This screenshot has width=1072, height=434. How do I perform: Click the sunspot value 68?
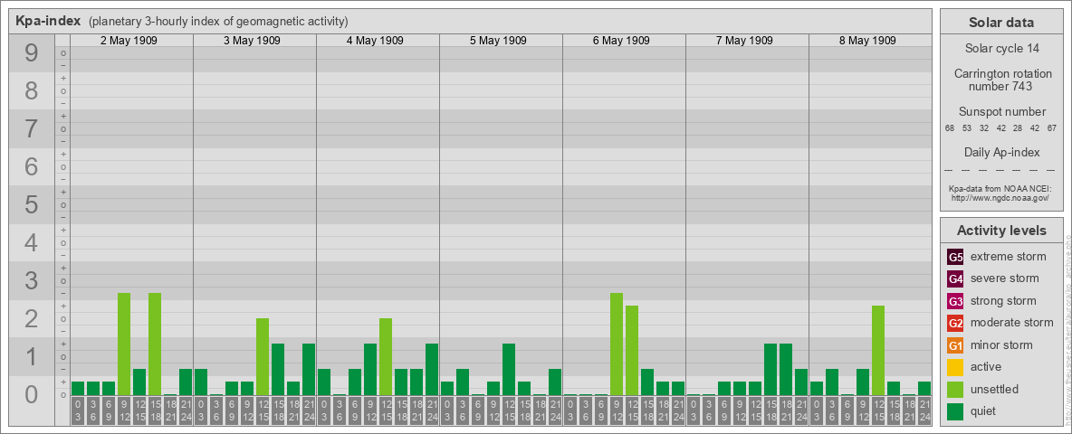(x=950, y=128)
